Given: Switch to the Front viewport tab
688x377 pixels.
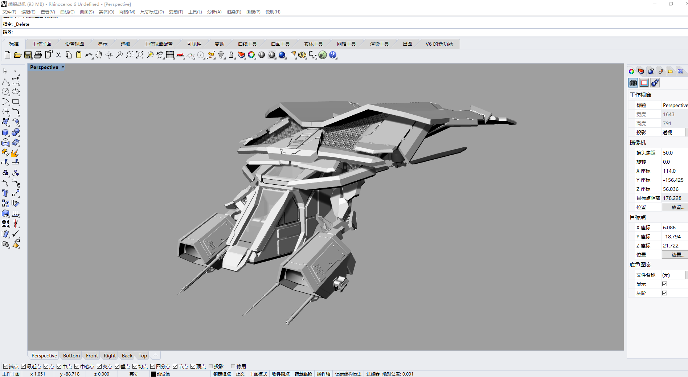Looking at the screenshot, I should pyautogui.click(x=92, y=356).
